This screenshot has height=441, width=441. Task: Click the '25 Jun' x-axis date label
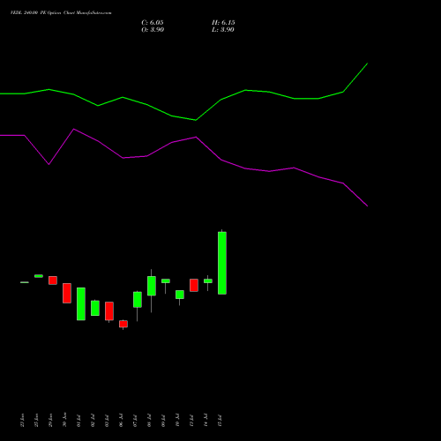[x=36, y=420]
